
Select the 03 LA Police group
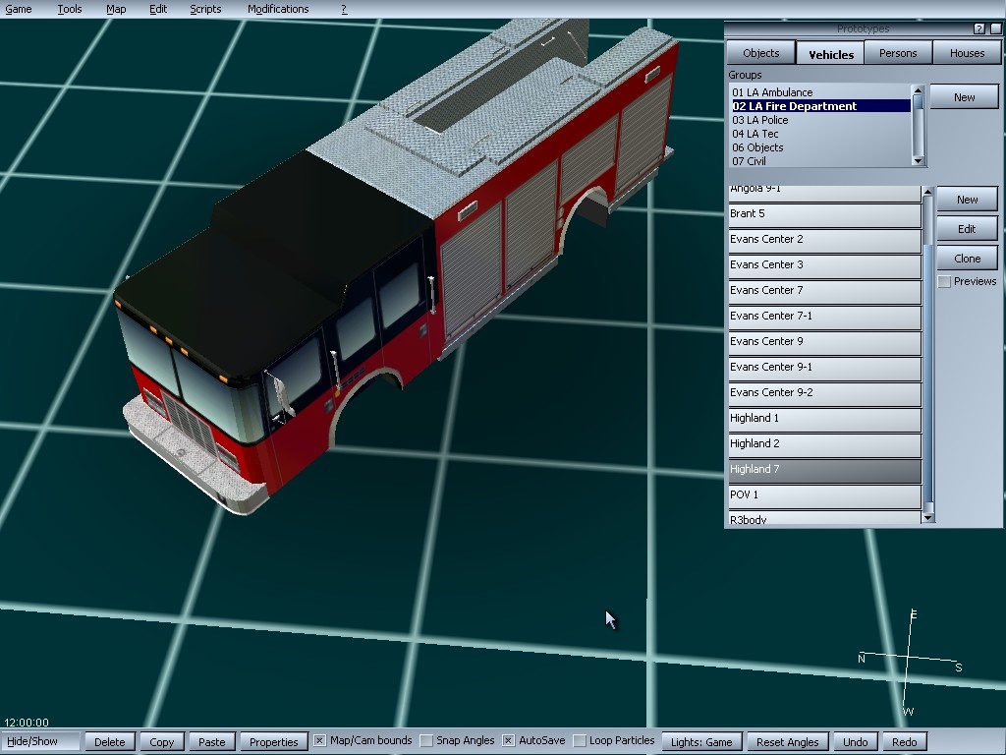click(760, 120)
